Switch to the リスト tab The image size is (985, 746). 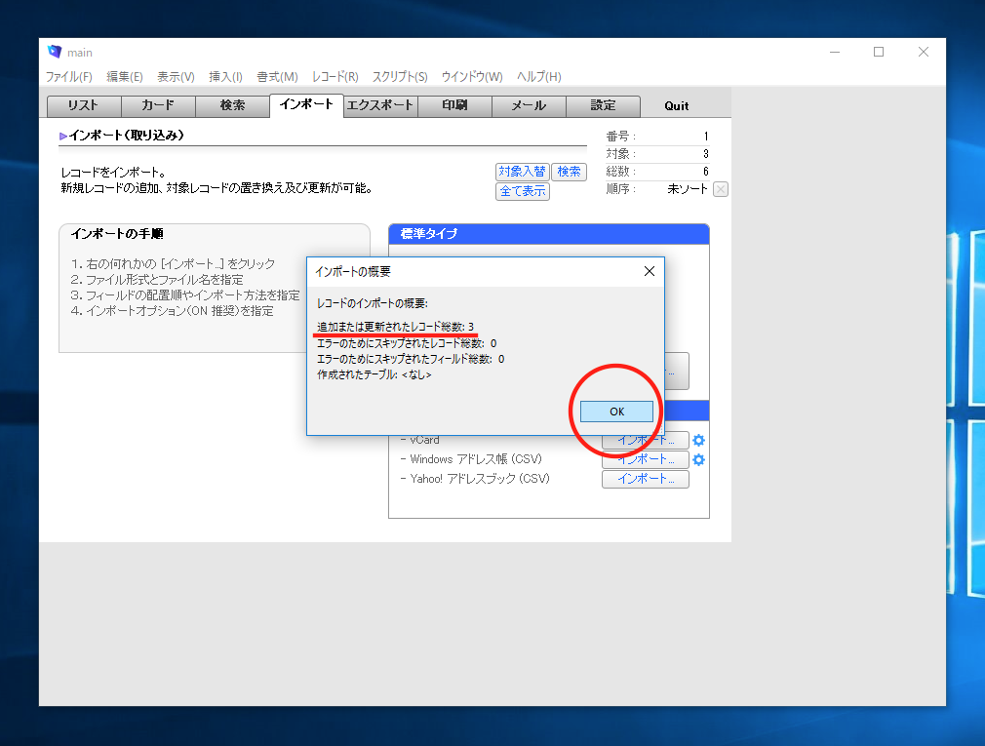click(x=84, y=106)
